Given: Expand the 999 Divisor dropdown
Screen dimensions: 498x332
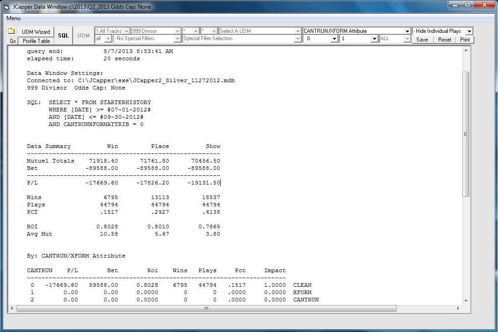Looking at the screenshot, I should coord(177,31).
